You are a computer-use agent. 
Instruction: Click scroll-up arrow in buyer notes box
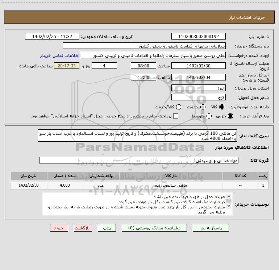(229, 196)
